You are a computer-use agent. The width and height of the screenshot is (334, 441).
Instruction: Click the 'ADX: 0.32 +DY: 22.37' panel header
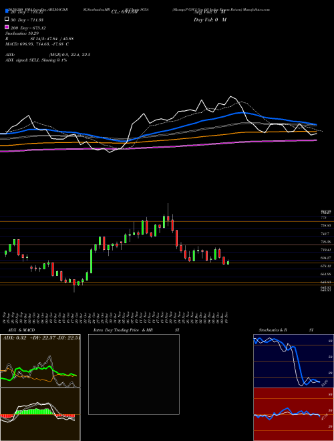point(41,337)
